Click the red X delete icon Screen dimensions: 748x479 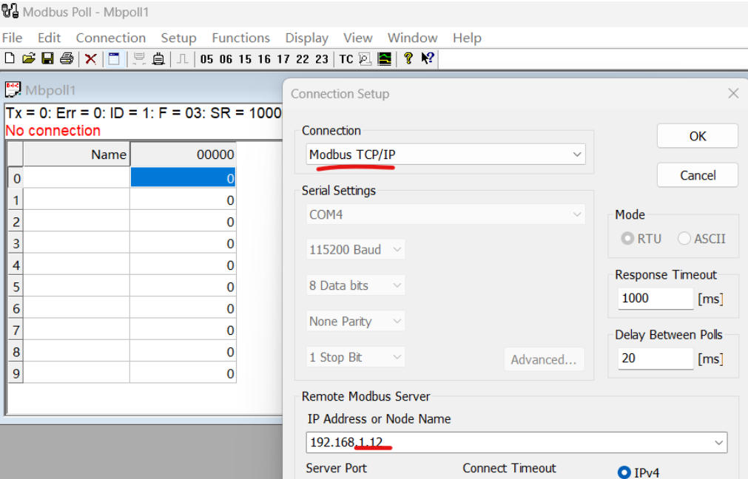click(x=90, y=59)
